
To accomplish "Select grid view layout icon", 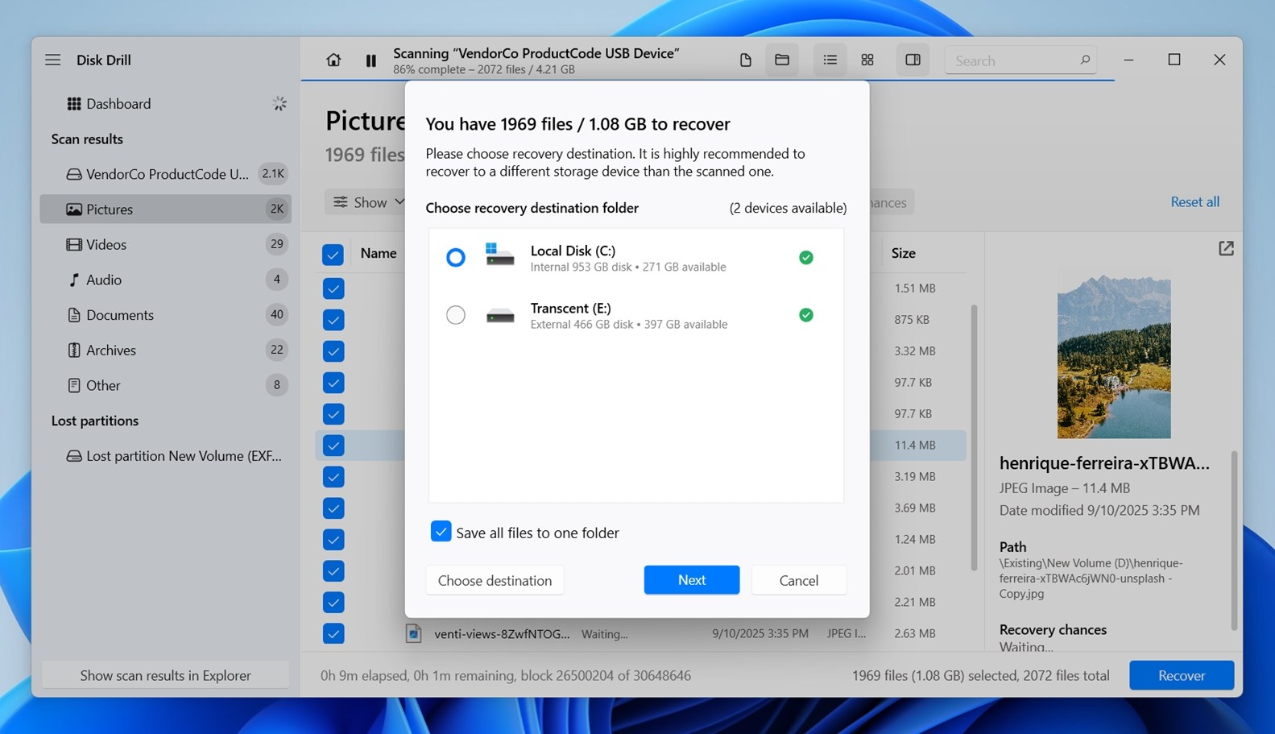I will (x=867, y=60).
